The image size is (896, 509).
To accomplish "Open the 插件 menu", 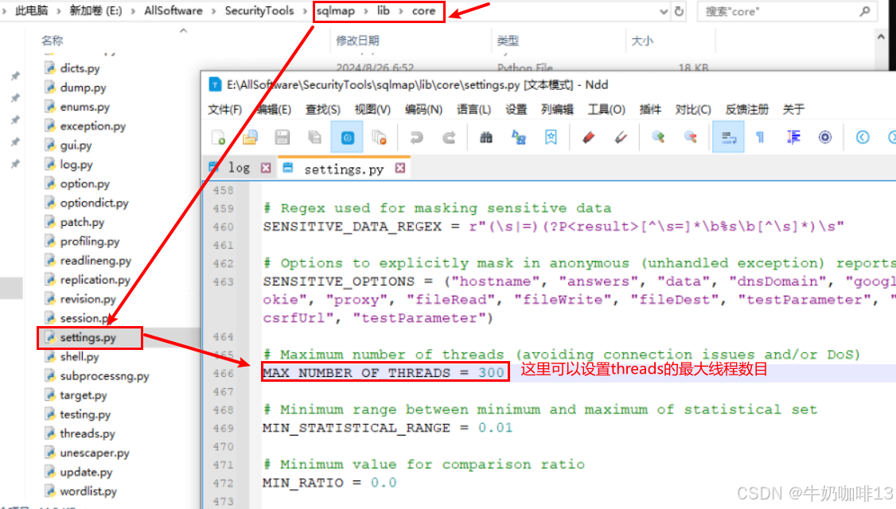I will pyautogui.click(x=650, y=109).
